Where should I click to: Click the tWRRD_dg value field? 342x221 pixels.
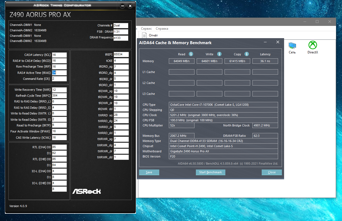click(x=121, y=121)
